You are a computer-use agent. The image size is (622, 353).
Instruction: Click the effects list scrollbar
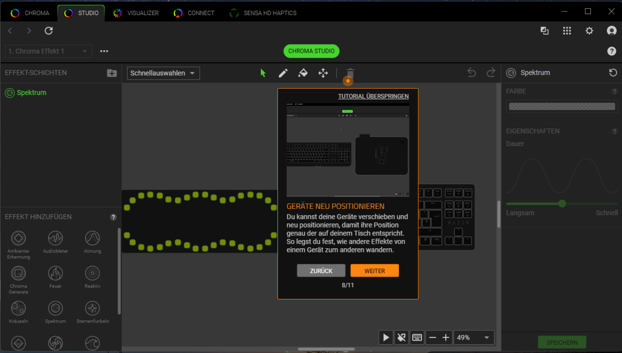click(x=119, y=271)
